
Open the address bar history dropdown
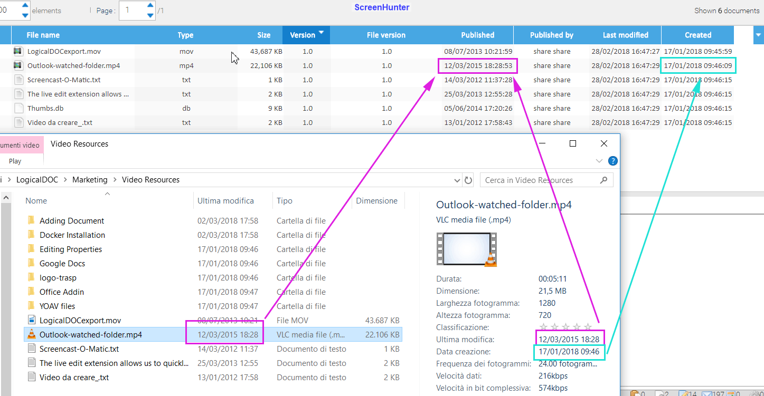[x=457, y=180]
